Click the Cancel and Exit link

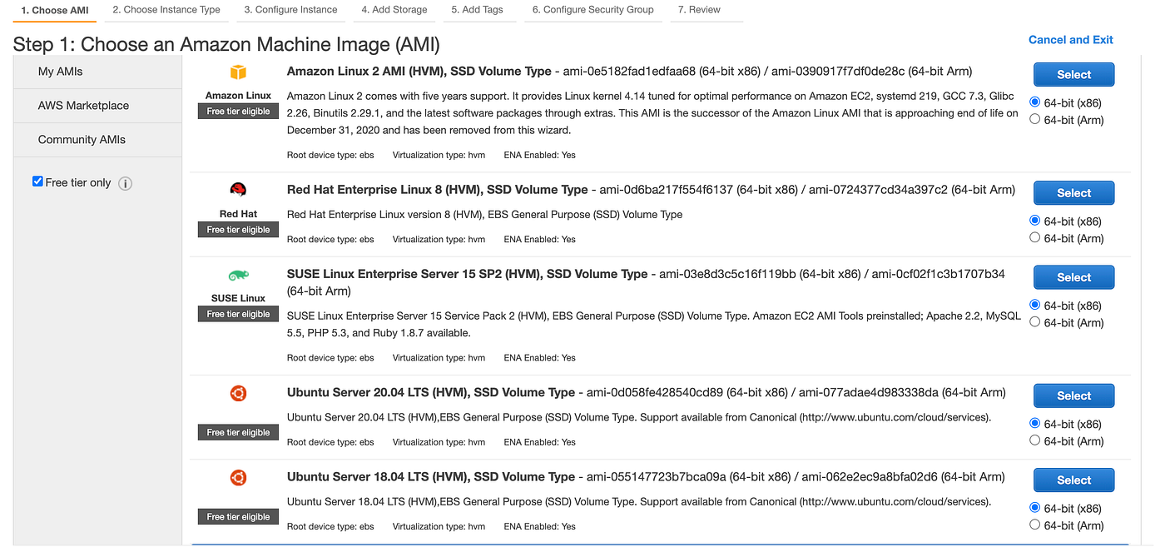1071,39
